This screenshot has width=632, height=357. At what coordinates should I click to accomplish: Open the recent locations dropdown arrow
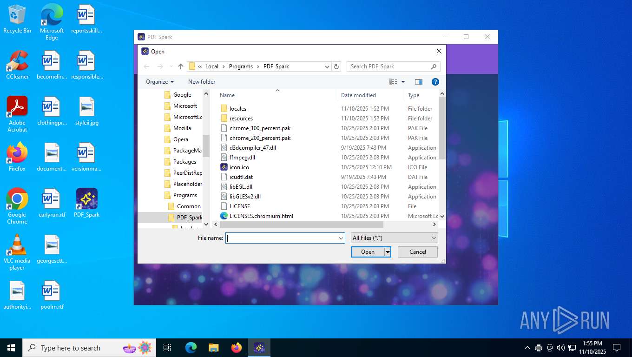pos(171,66)
